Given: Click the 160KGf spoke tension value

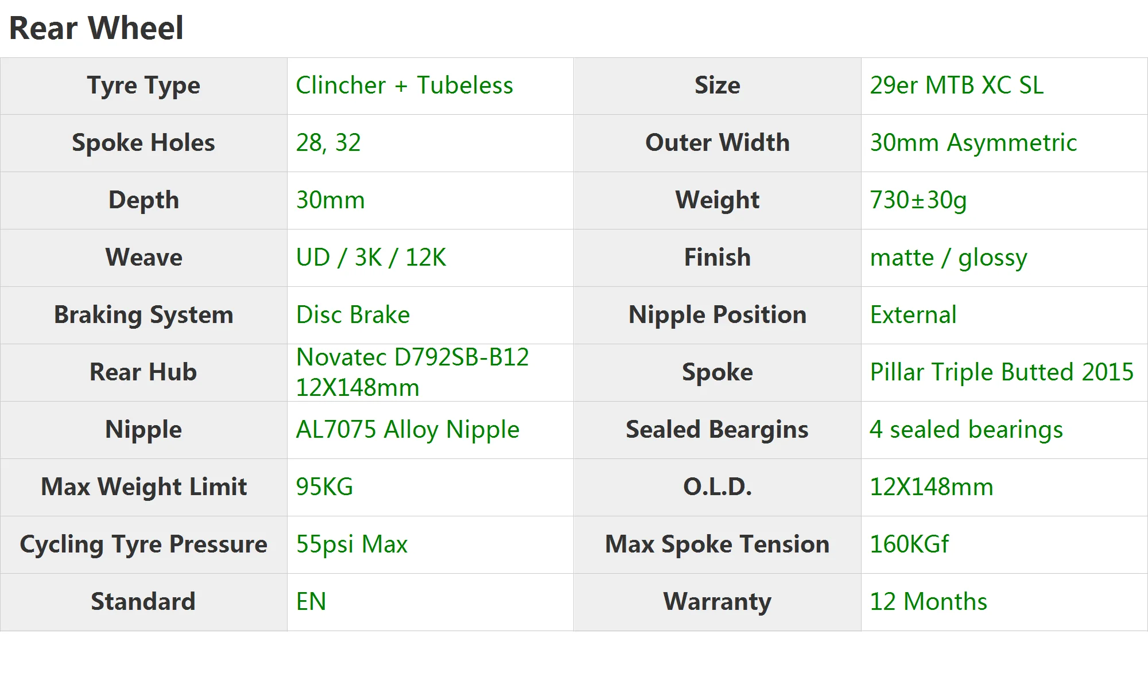Looking at the screenshot, I should coord(909,544).
